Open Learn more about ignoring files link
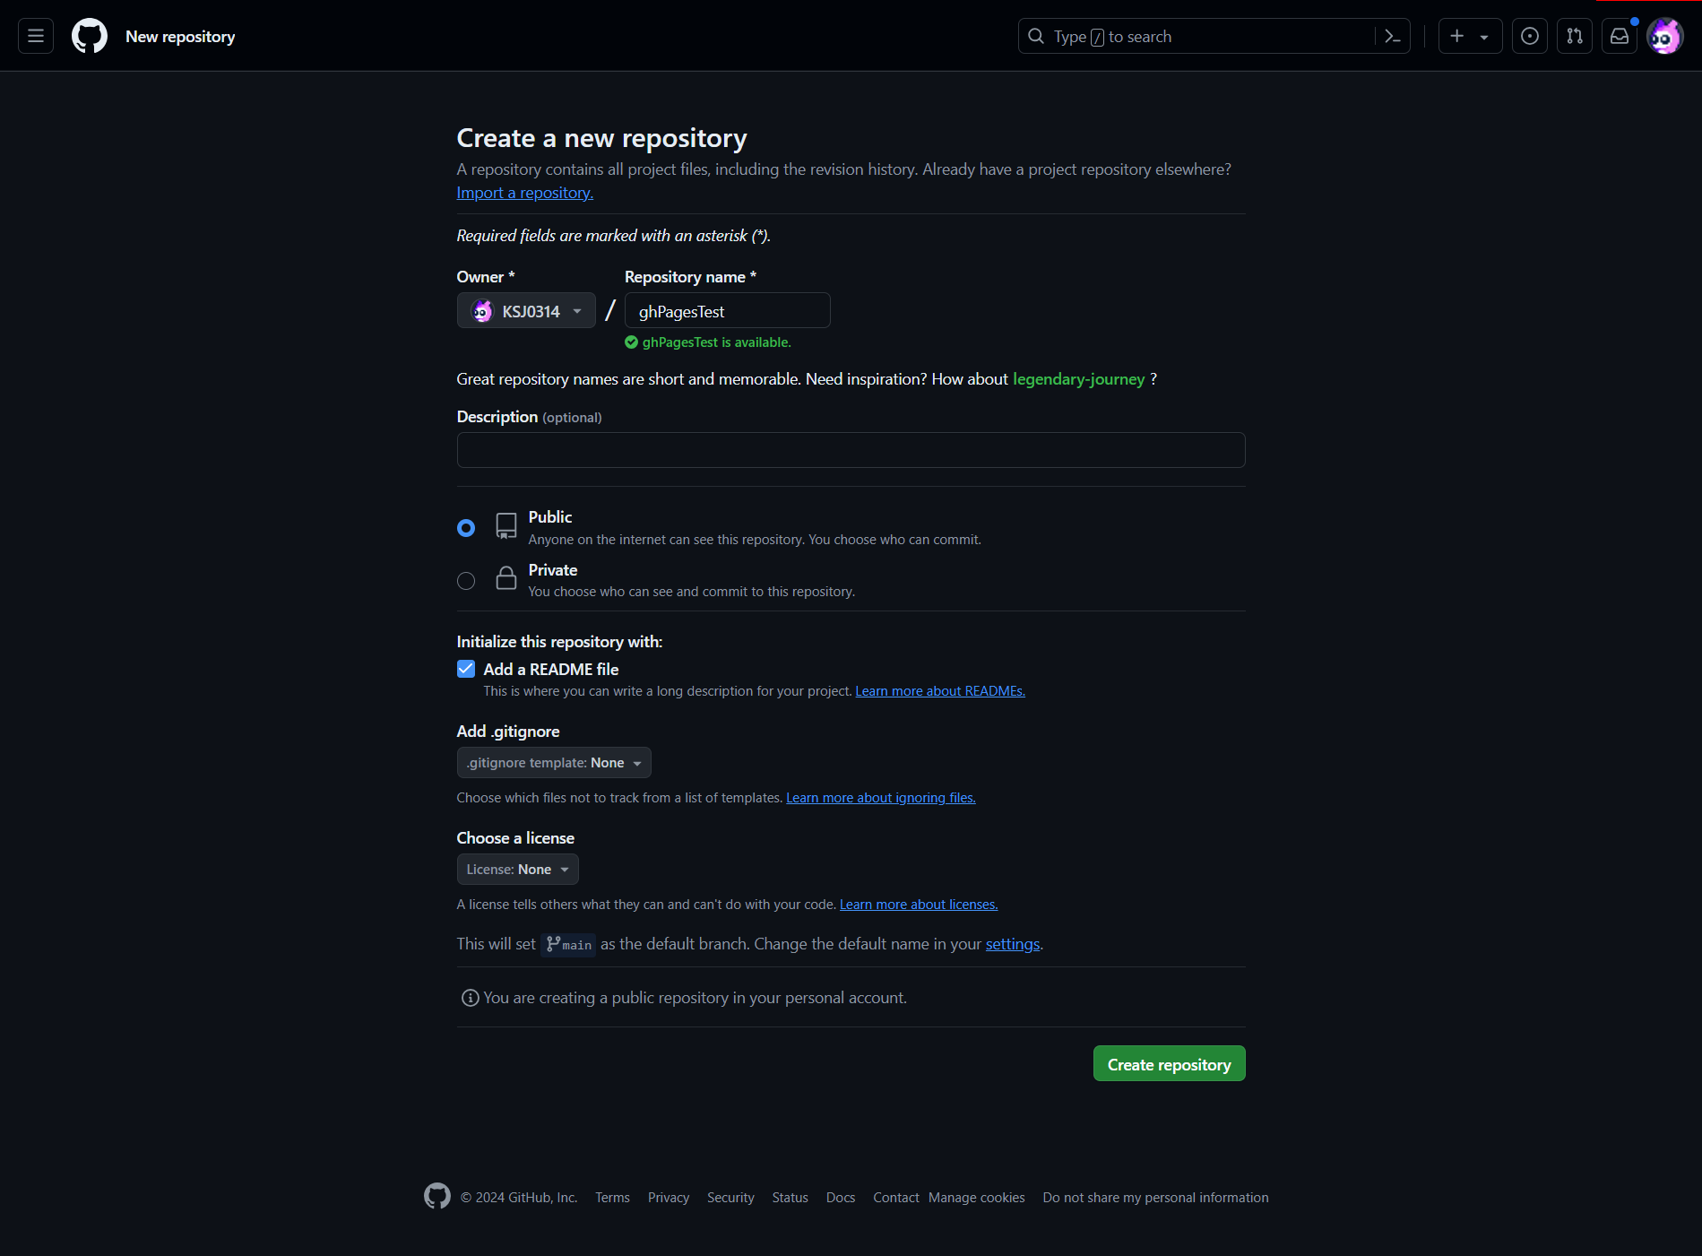This screenshot has height=1256, width=1702. click(x=881, y=798)
